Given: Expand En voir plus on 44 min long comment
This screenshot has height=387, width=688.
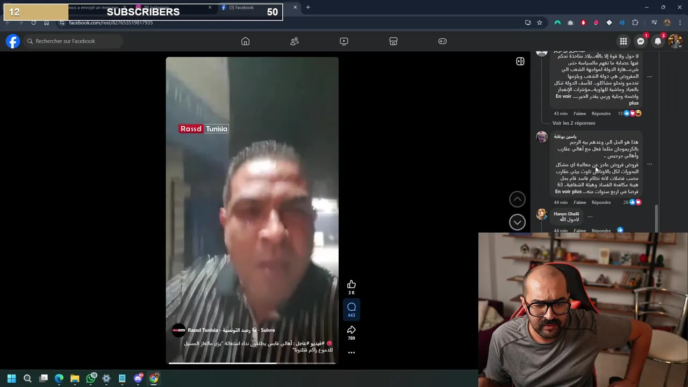Looking at the screenshot, I should pos(569,191).
